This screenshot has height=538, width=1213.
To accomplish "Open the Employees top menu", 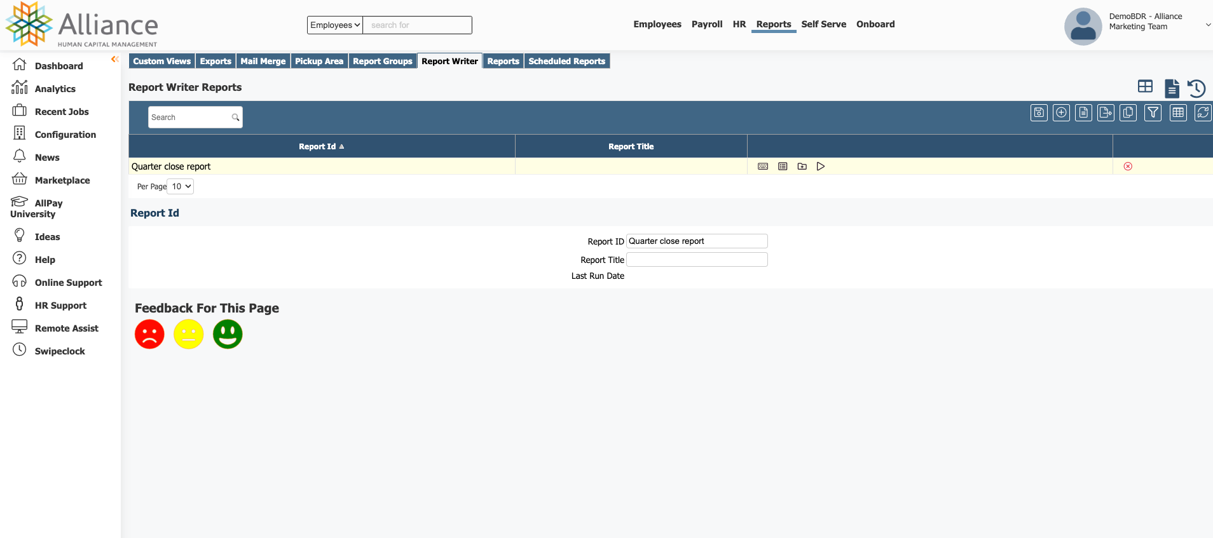I will tap(657, 24).
